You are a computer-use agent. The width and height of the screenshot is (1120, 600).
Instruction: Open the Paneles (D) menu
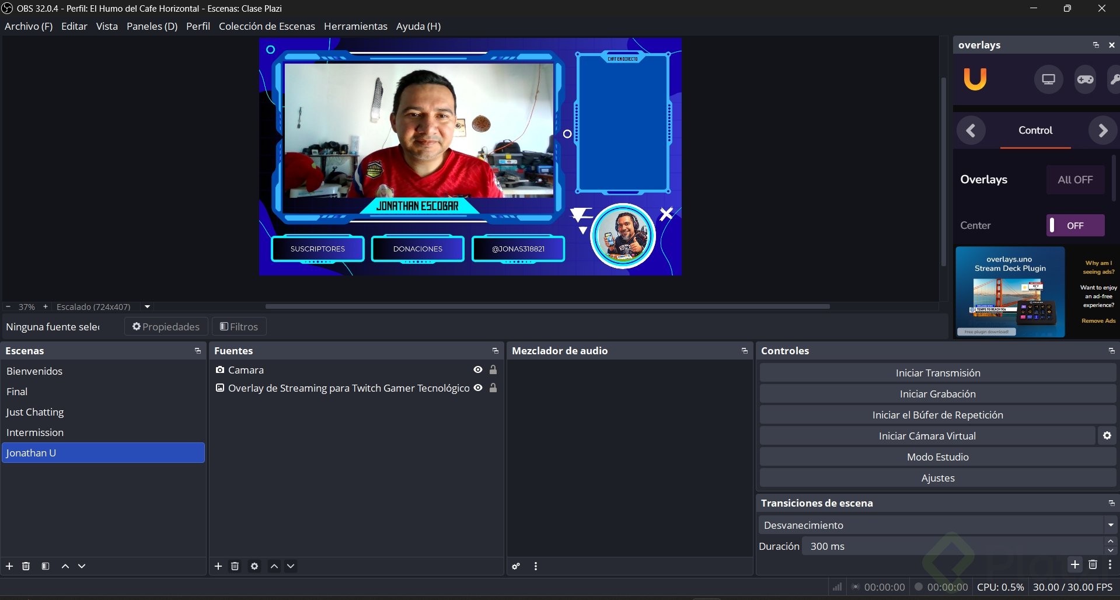pyautogui.click(x=152, y=26)
